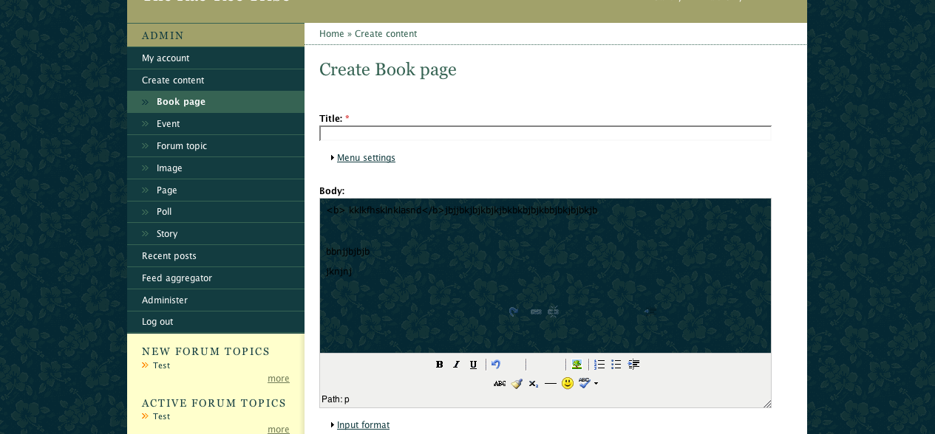Screen dimensions: 935x434
Task: Click the 'jknjnj' line in the body
Action: (x=339, y=272)
